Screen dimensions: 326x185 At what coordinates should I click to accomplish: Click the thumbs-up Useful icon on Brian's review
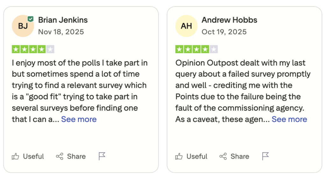[x=15, y=156]
